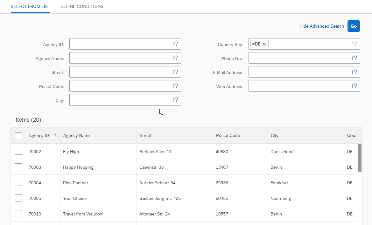The height and width of the screenshot is (225, 372).
Task: Switch to the Define Conditions tab
Action: [82, 6]
